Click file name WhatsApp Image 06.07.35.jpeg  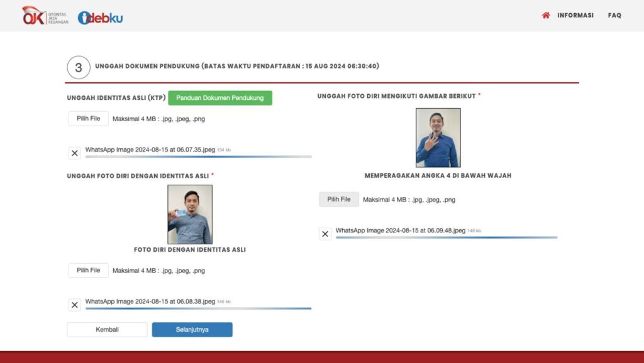click(x=150, y=149)
